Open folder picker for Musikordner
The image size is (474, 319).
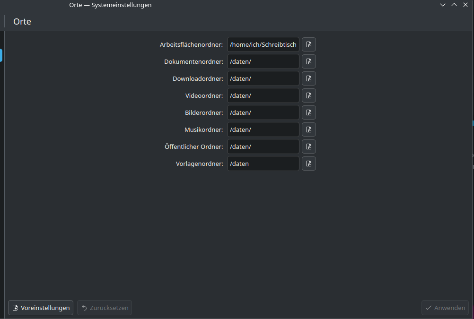tap(308, 129)
